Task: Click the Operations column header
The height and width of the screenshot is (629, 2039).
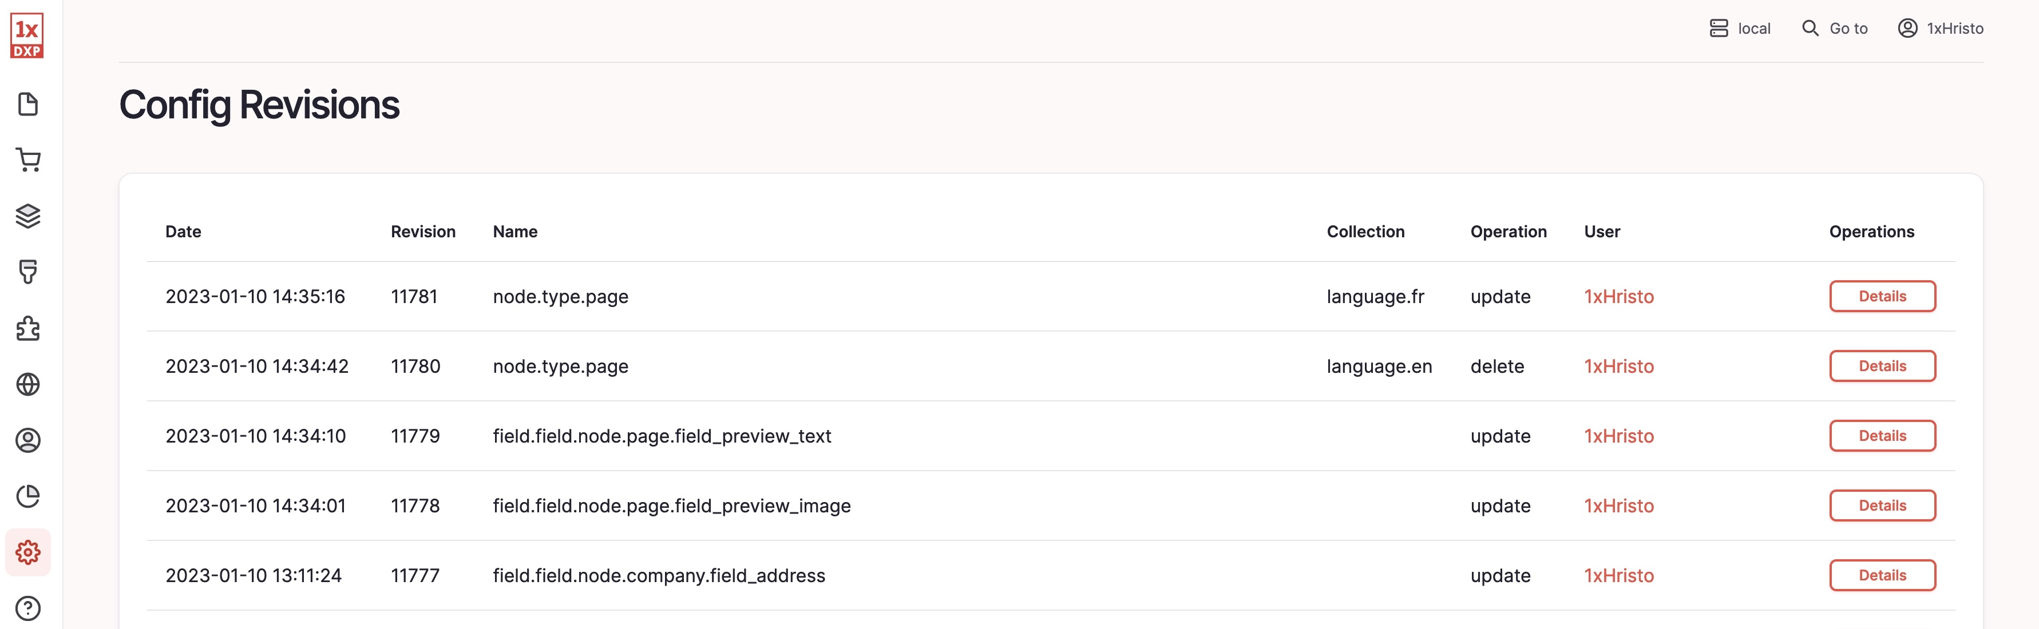Action: coord(1871,232)
